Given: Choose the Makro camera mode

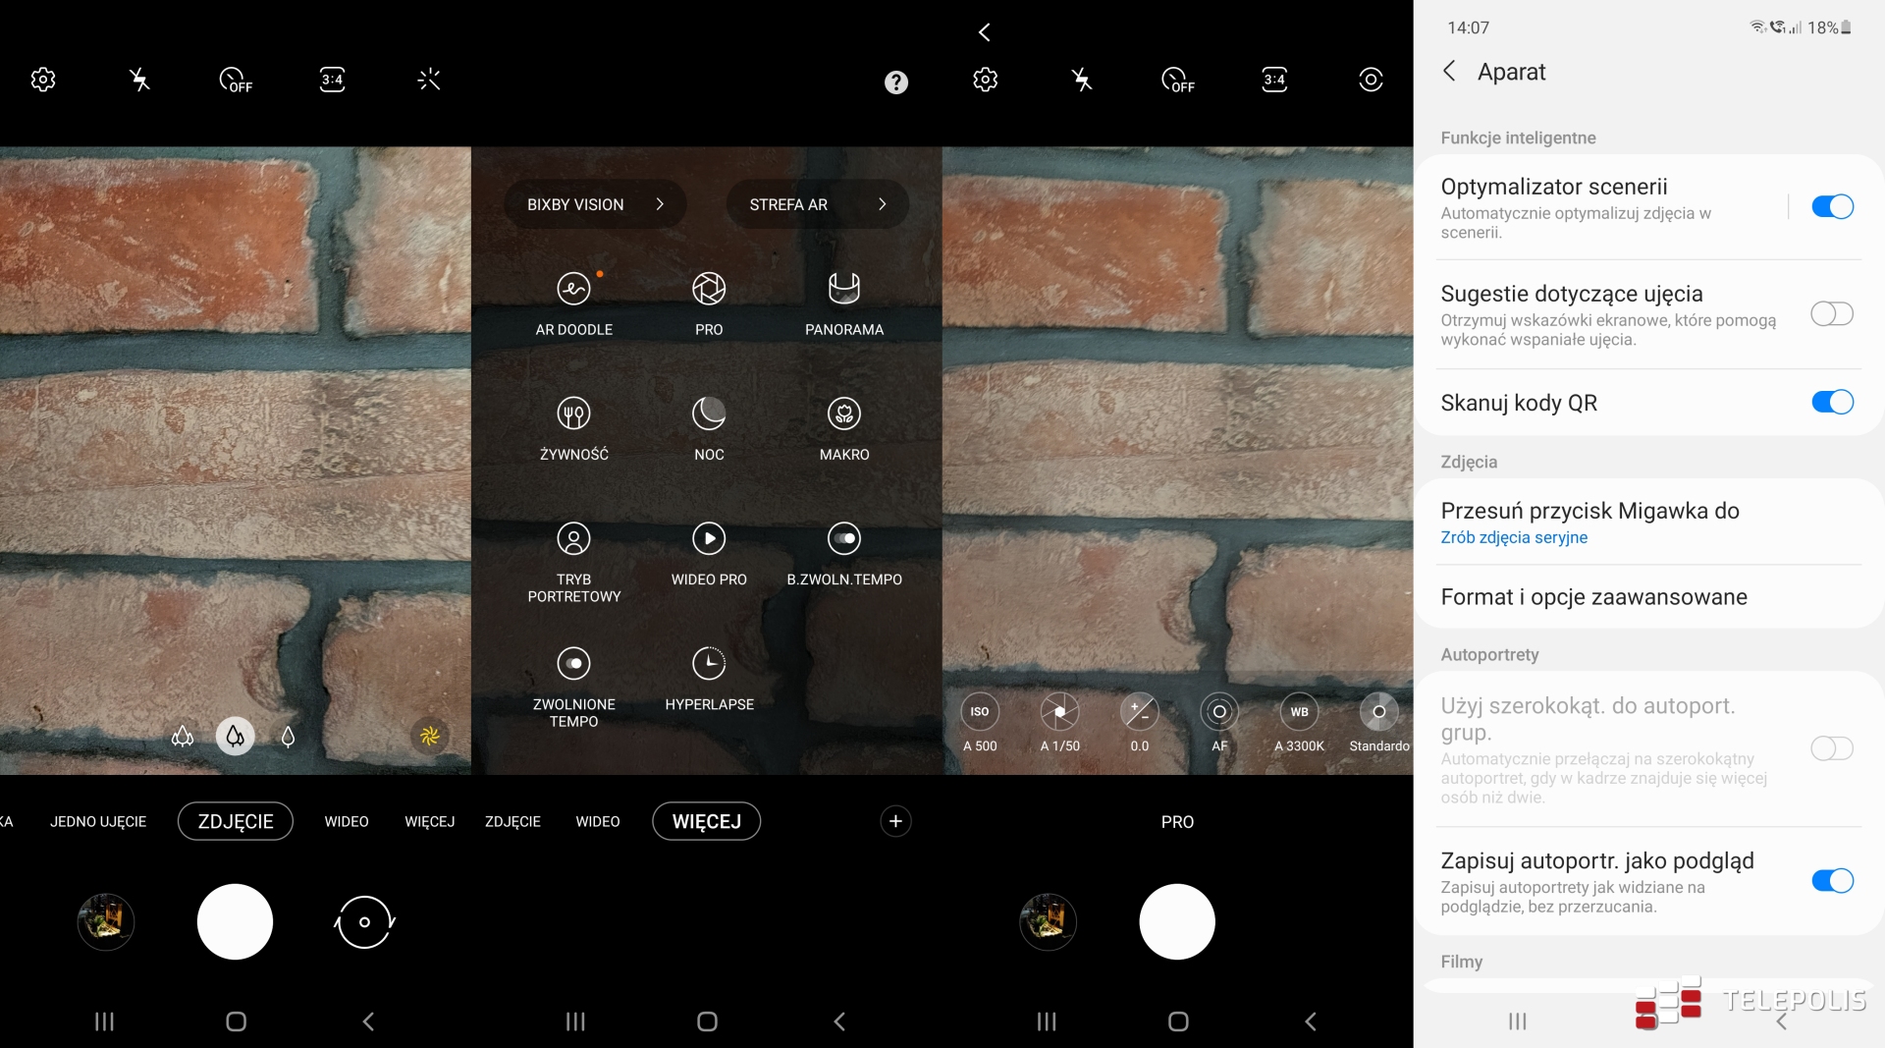Looking at the screenshot, I should [x=843, y=414].
